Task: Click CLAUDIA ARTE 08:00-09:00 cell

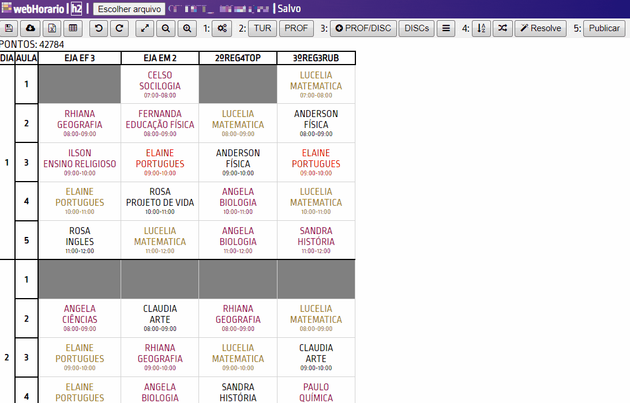Action: point(160,318)
